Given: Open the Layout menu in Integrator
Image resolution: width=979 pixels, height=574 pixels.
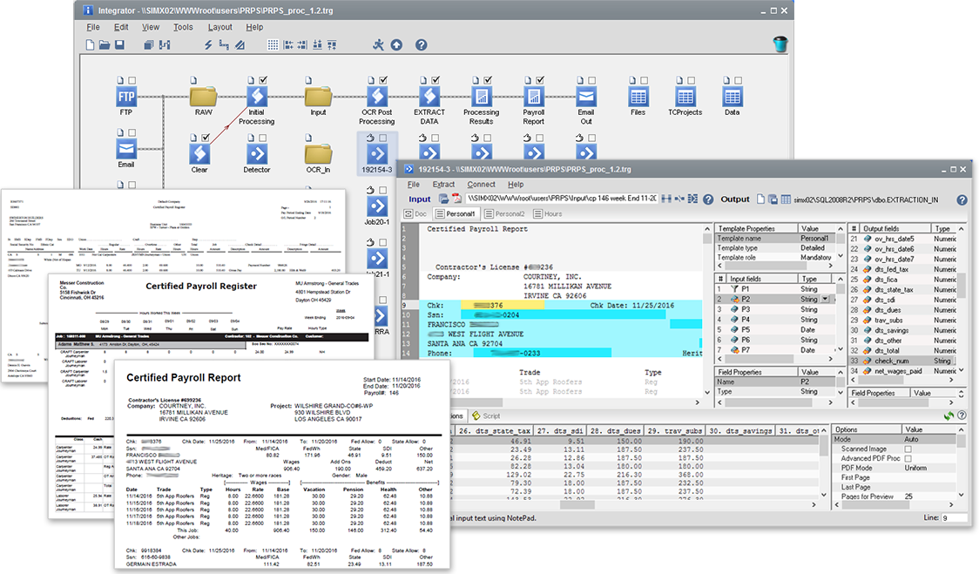Looking at the screenshot, I should 219,27.
